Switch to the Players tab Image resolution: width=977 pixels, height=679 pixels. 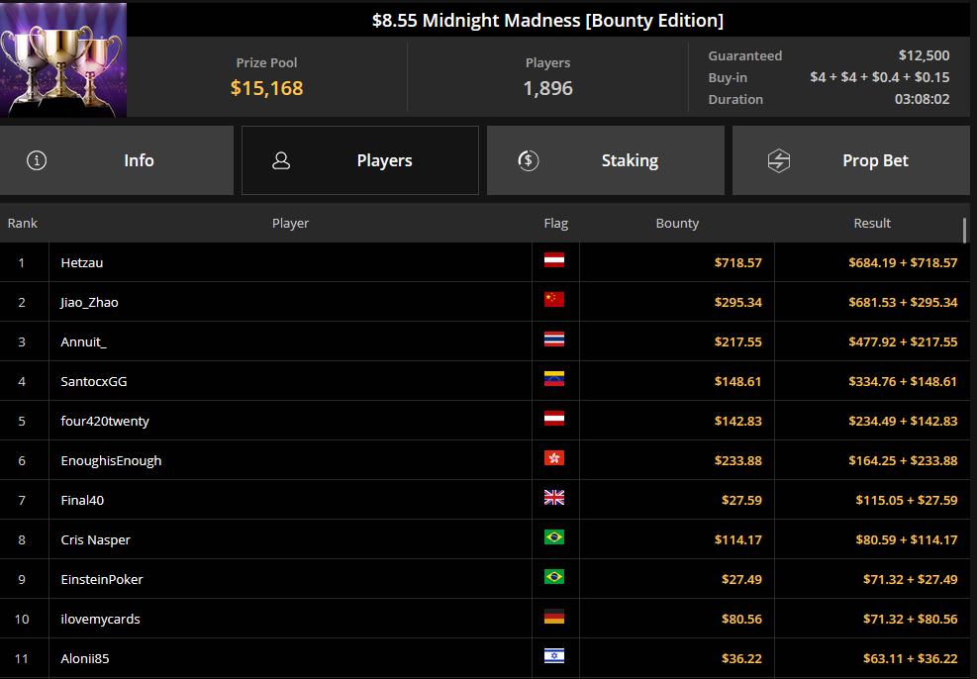coord(360,160)
